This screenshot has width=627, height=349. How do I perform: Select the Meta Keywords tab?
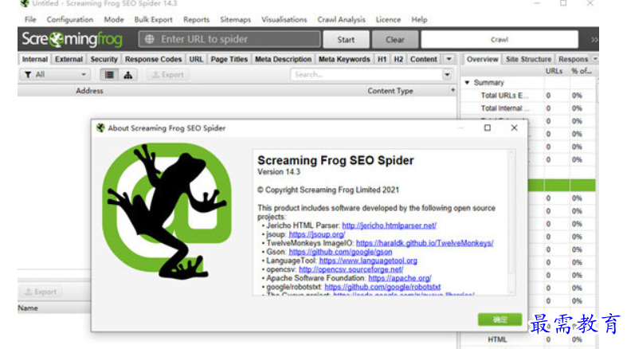click(x=344, y=59)
